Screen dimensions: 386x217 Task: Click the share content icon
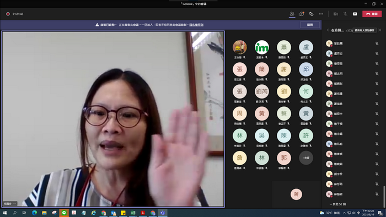tap(355, 14)
